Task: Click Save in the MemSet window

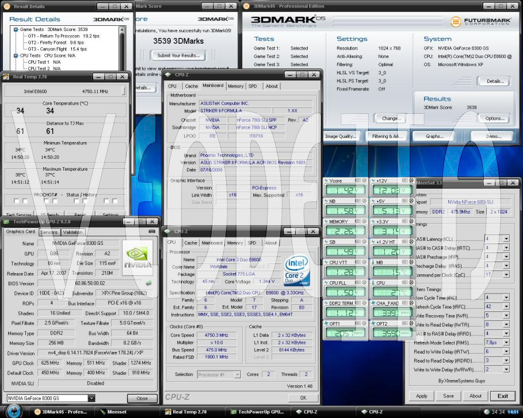Action: pos(448,396)
